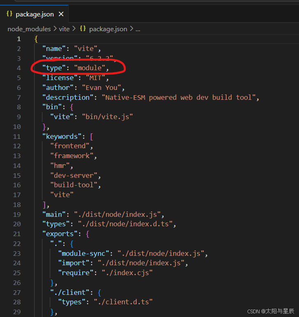Click the "vite" keyword on line 17
The image size is (299, 317).
tap(62, 195)
